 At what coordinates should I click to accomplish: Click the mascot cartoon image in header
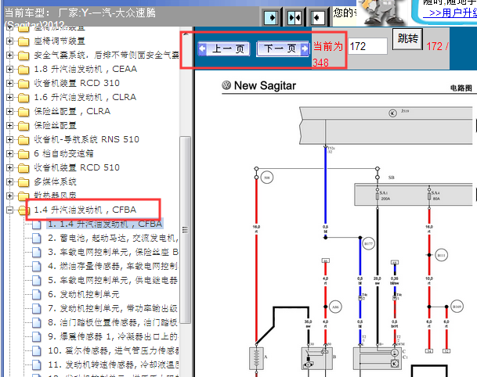click(383, 13)
